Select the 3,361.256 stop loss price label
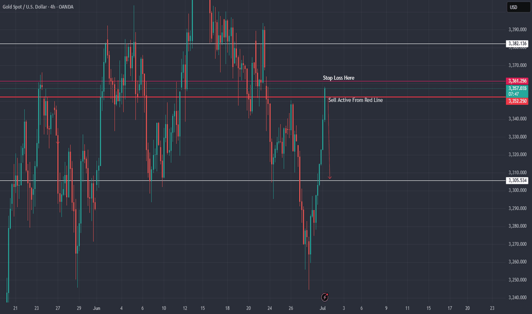 (x=517, y=81)
